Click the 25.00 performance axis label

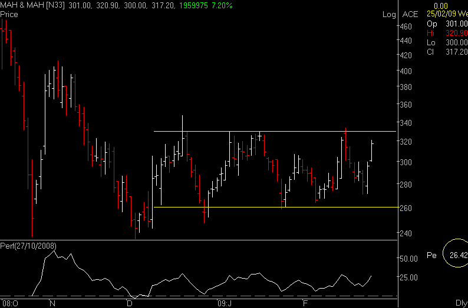408,277
